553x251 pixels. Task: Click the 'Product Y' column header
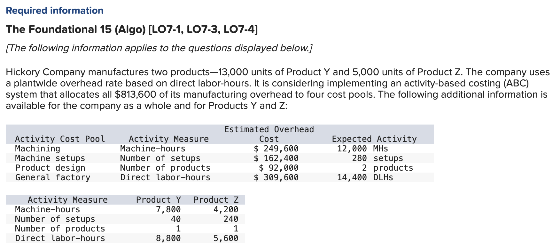[x=159, y=200]
